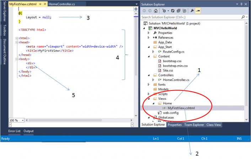Click the editor scroll-right arrow
This screenshot has width=251, height=159.
[x=132, y=120]
